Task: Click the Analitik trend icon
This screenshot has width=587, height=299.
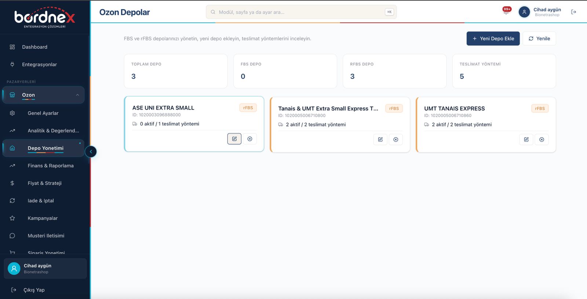Action: click(x=12, y=131)
